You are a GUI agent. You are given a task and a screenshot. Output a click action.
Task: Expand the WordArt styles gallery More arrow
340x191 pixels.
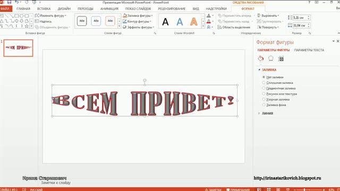click(x=203, y=27)
